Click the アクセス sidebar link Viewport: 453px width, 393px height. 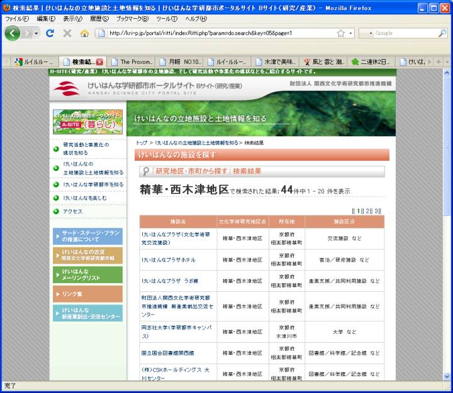pyautogui.click(x=72, y=212)
